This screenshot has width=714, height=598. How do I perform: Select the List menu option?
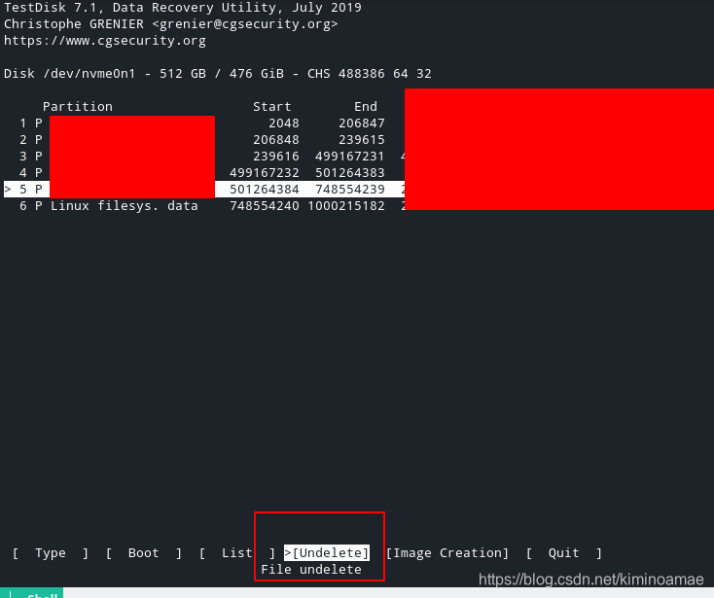pos(236,553)
